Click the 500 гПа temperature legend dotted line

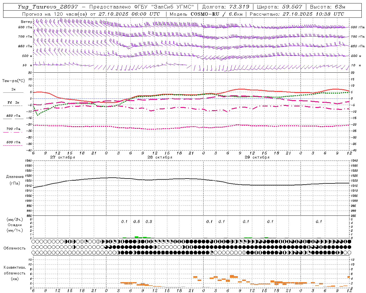(x=13, y=146)
